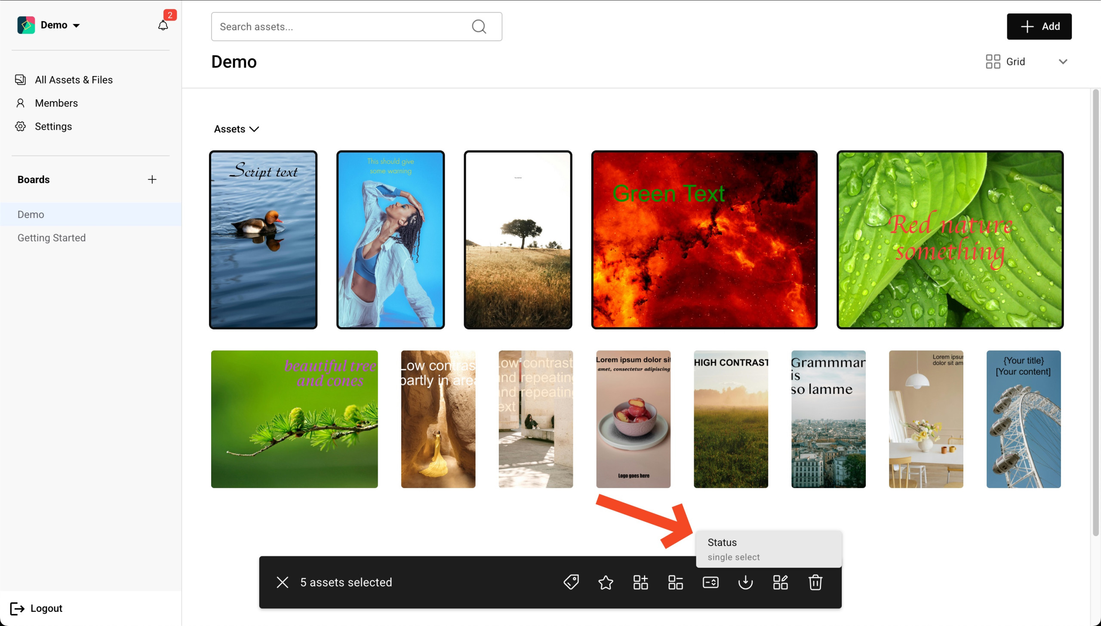This screenshot has width=1101, height=626.
Task: Expand the Grid view dropdown
Action: (1063, 61)
